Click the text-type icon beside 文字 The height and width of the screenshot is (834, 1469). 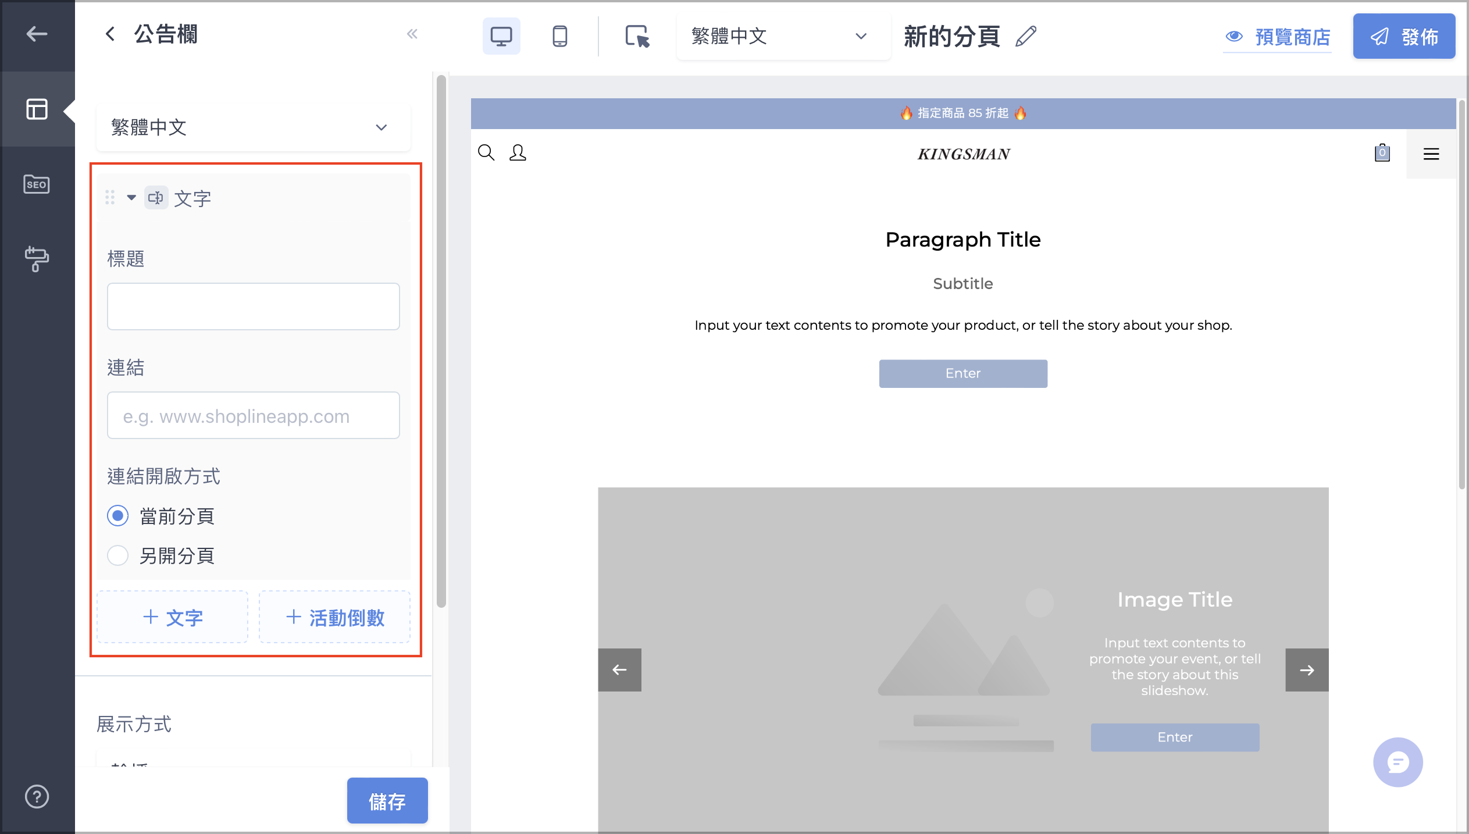[156, 198]
